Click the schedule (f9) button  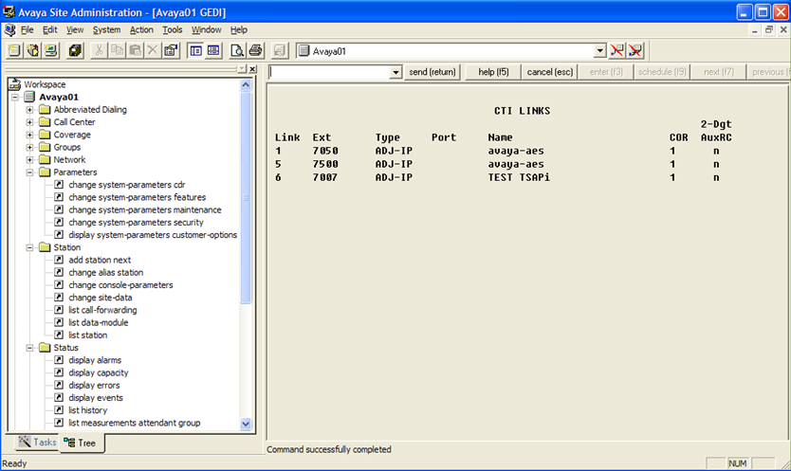click(662, 72)
